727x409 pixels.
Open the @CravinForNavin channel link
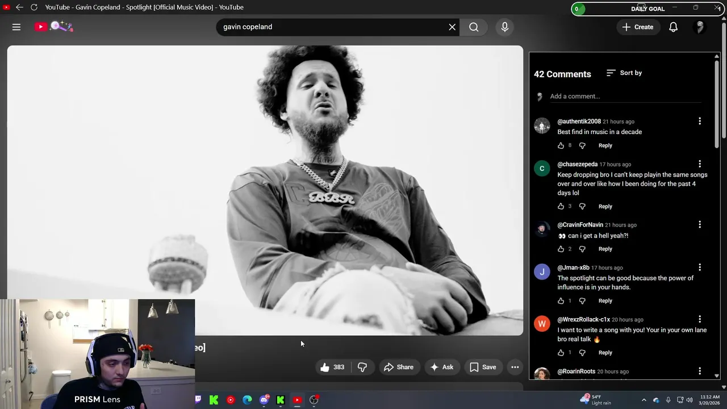tap(580, 225)
